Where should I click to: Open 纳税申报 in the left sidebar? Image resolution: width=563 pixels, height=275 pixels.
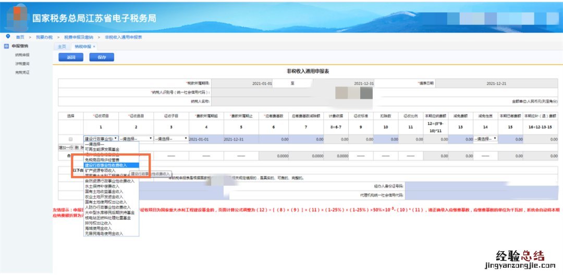click(x=22, y=55)
